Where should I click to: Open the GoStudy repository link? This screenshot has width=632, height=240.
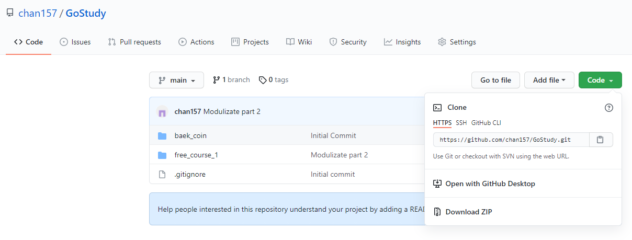point(86,13)
